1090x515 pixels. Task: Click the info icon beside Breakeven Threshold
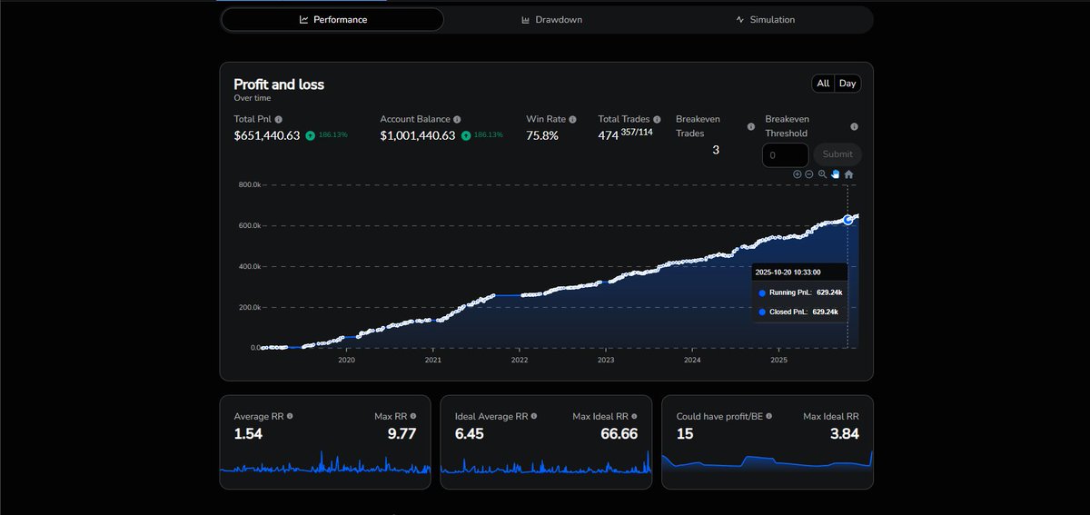coord(855,127)
